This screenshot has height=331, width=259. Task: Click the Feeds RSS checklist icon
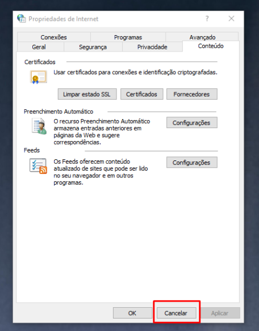click(38, 166)
